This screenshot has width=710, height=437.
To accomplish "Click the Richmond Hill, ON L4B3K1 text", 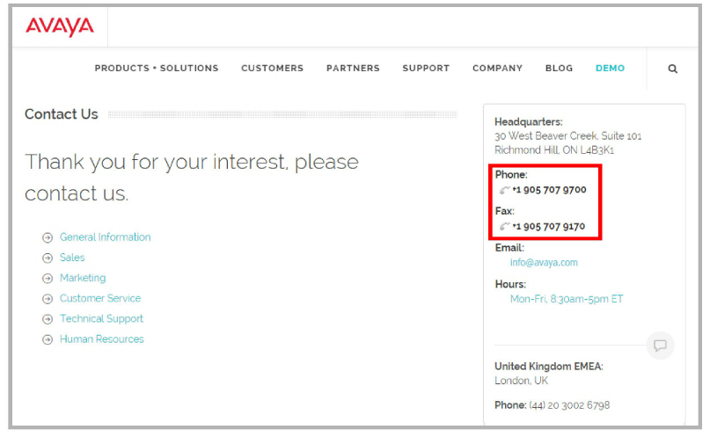I will [554, 150].
